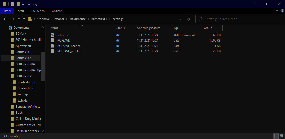Viewport: 285px width, 139px height.
Task: Click OneDrive - Personal in address path
Action: [x=51, y=19]
